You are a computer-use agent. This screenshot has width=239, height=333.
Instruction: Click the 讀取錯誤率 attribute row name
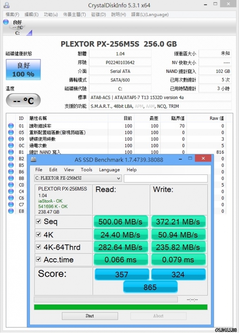(40, 126)
